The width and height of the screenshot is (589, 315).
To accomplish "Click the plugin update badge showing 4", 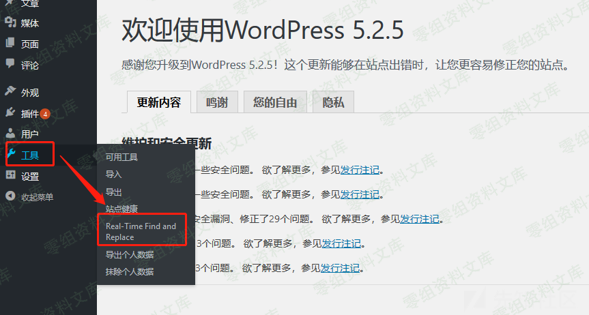I will point(45,114).
